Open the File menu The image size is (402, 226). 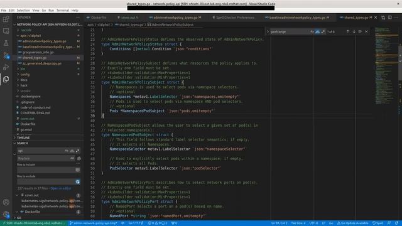[x=4, y=10]
